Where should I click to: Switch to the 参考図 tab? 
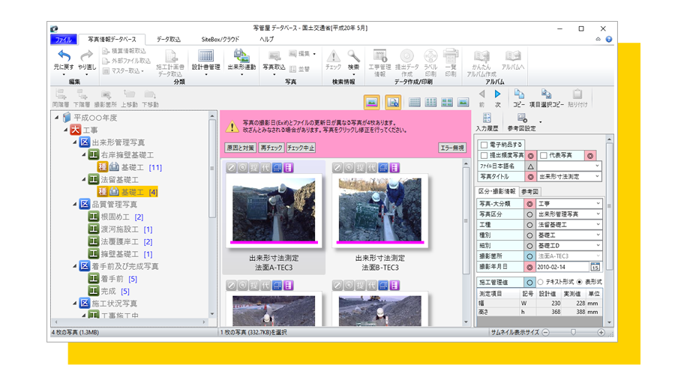[x=529, y=192]
